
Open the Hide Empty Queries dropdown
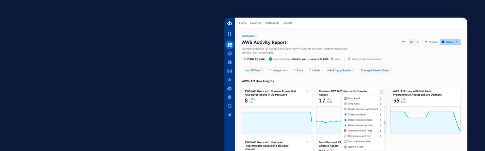pyautogui.click(x=340, y=70)
